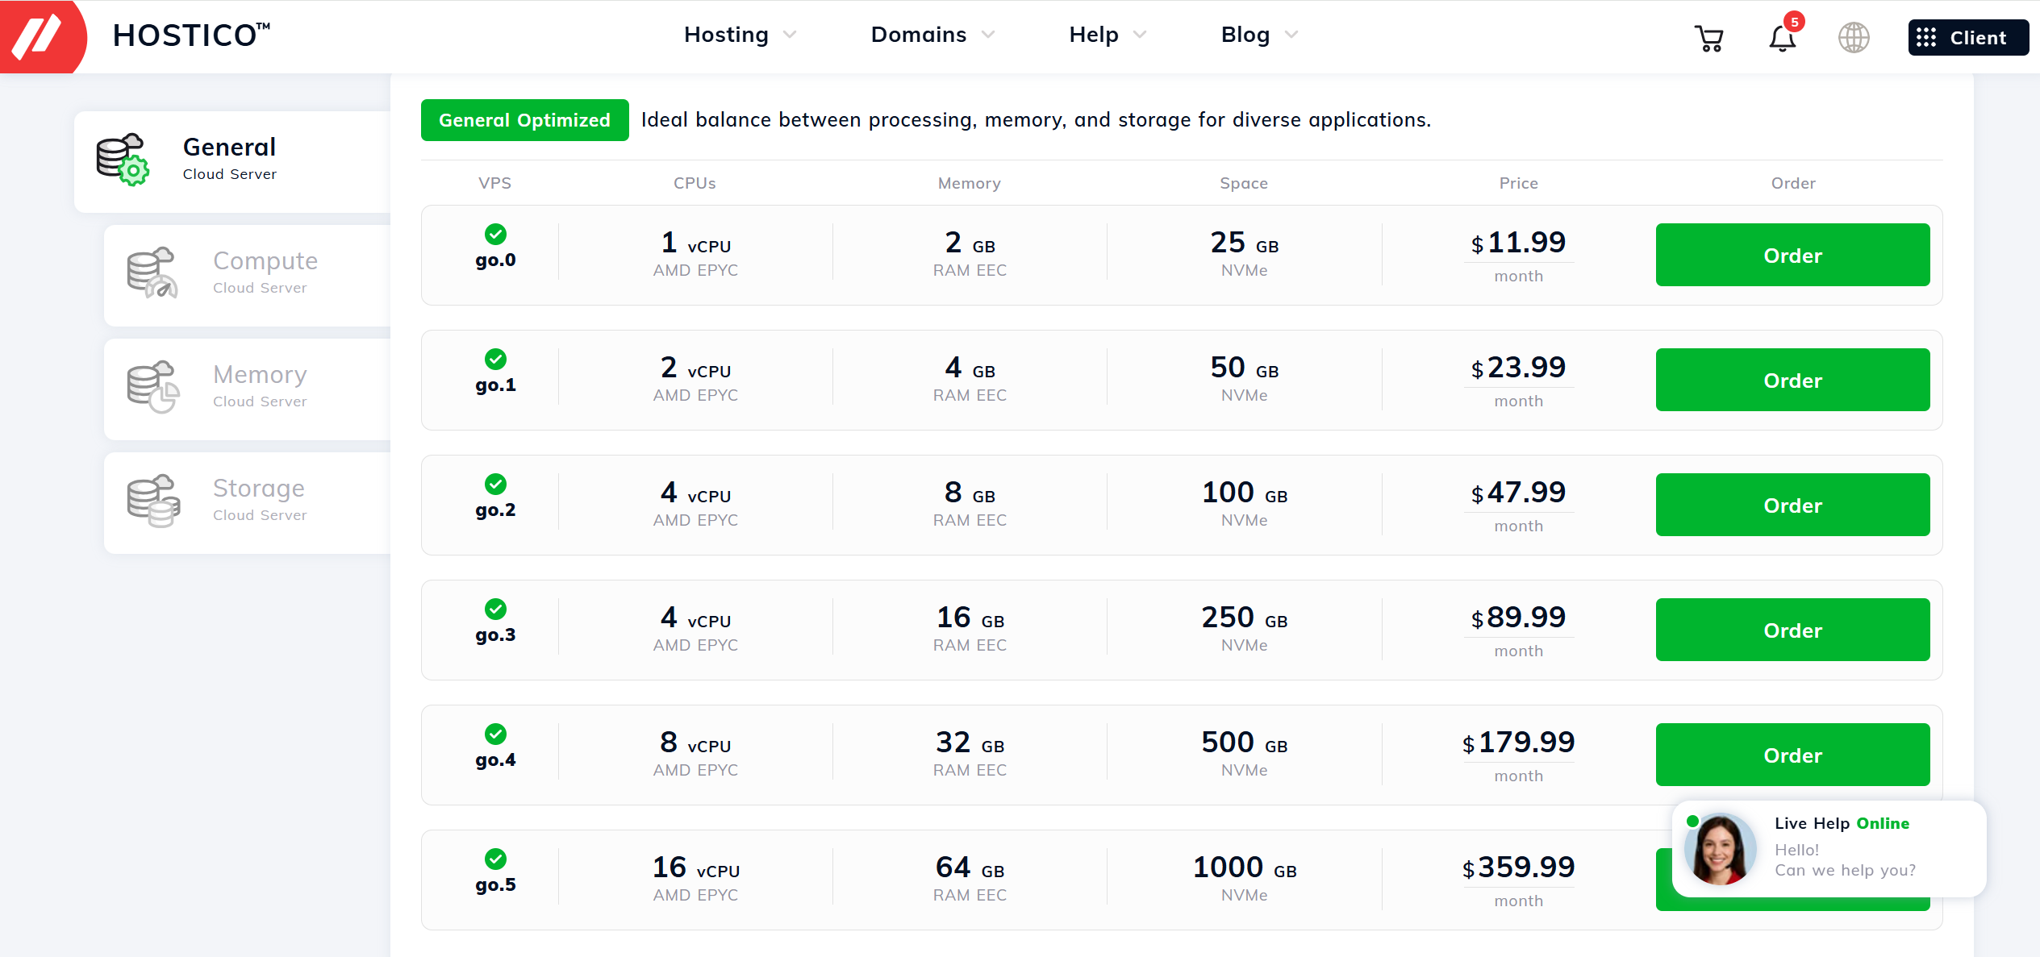Open the Hosting menu

pos(726,35)
